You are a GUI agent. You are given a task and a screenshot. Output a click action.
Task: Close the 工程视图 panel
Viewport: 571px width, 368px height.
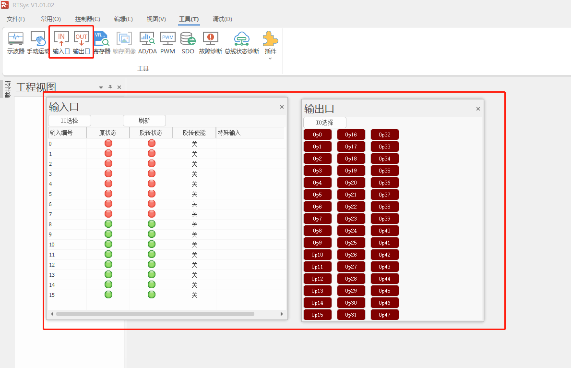click(x=119, y=87)
